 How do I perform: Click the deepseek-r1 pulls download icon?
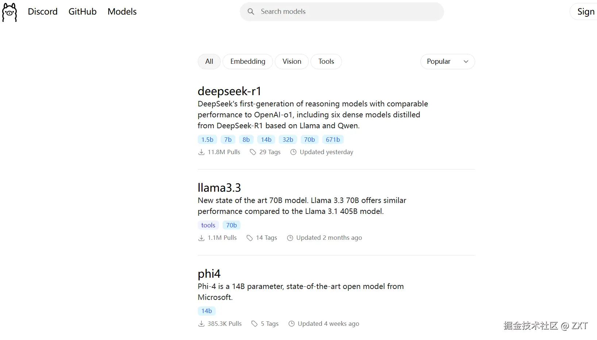click(x=201, y=152)
